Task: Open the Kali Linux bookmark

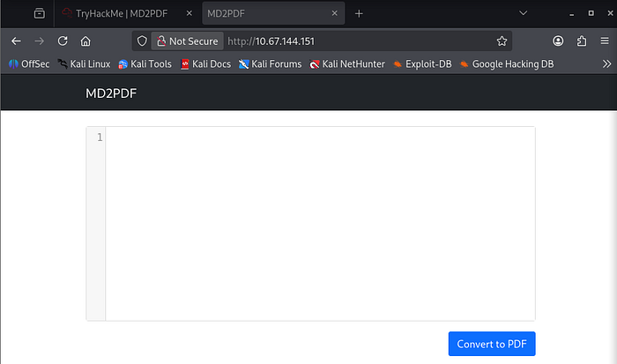Action: tap(84, 63)
